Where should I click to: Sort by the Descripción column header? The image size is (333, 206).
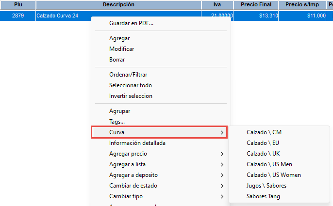[118, 4]
